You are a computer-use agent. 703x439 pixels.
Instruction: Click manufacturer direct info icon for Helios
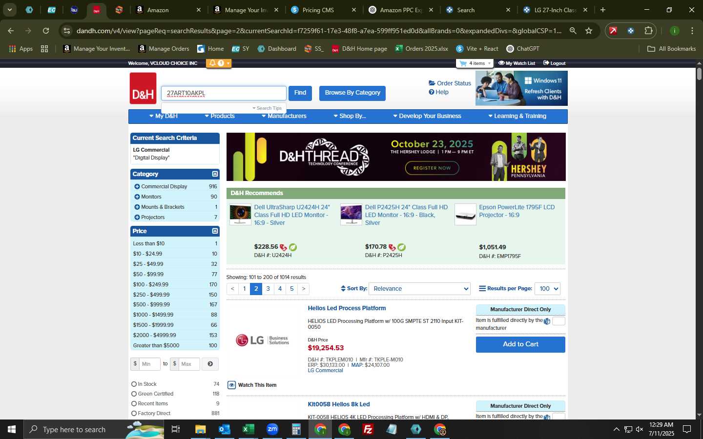click(547, 321)
